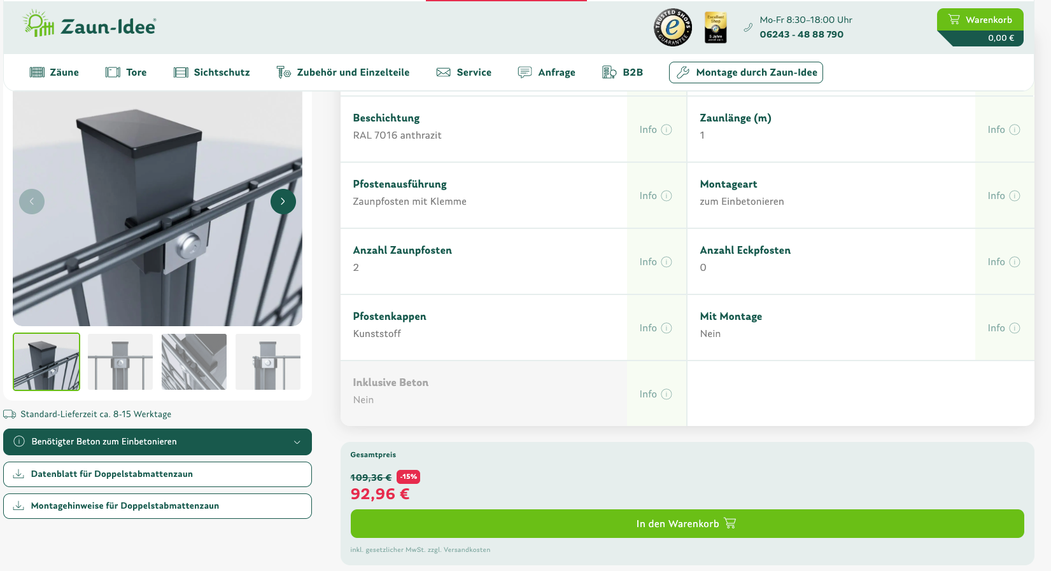The width and height of the screenshot is (1051, 571).
Task: Show next product image with right arrow
Action: click(283, 202)
